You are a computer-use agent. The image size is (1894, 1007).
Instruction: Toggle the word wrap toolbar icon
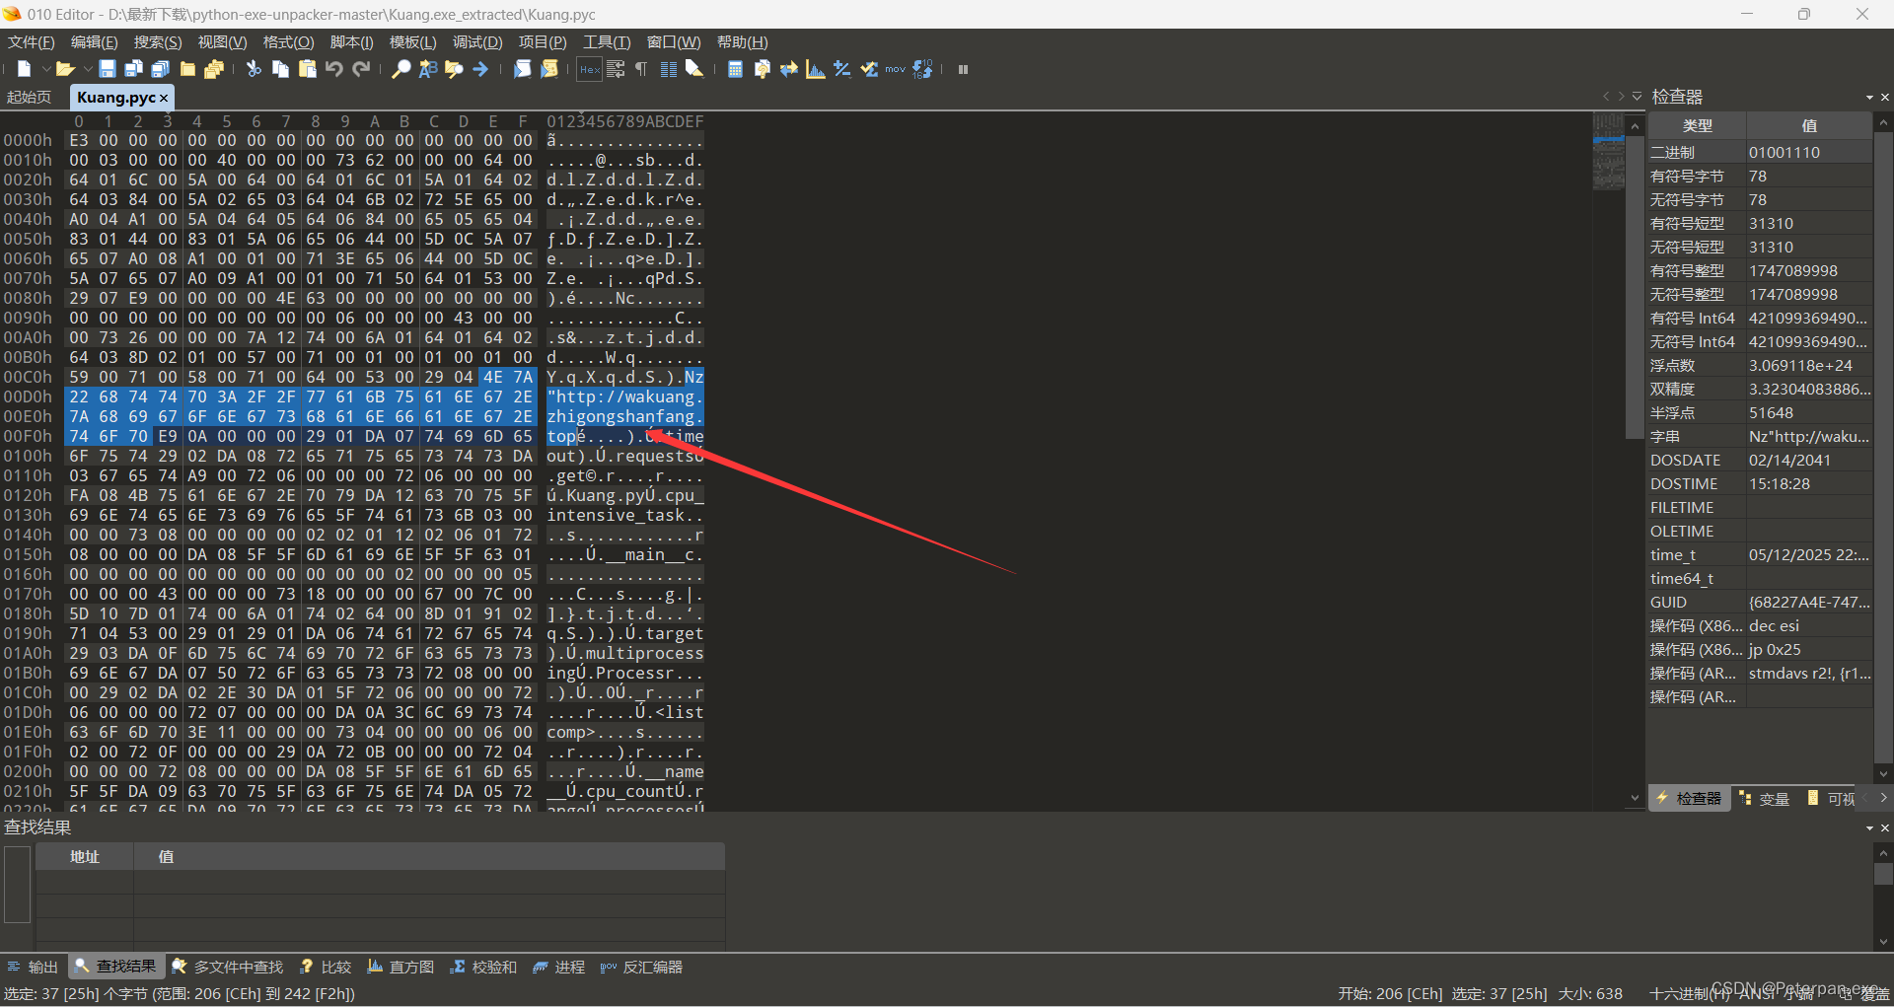click(x=617, y=69)
